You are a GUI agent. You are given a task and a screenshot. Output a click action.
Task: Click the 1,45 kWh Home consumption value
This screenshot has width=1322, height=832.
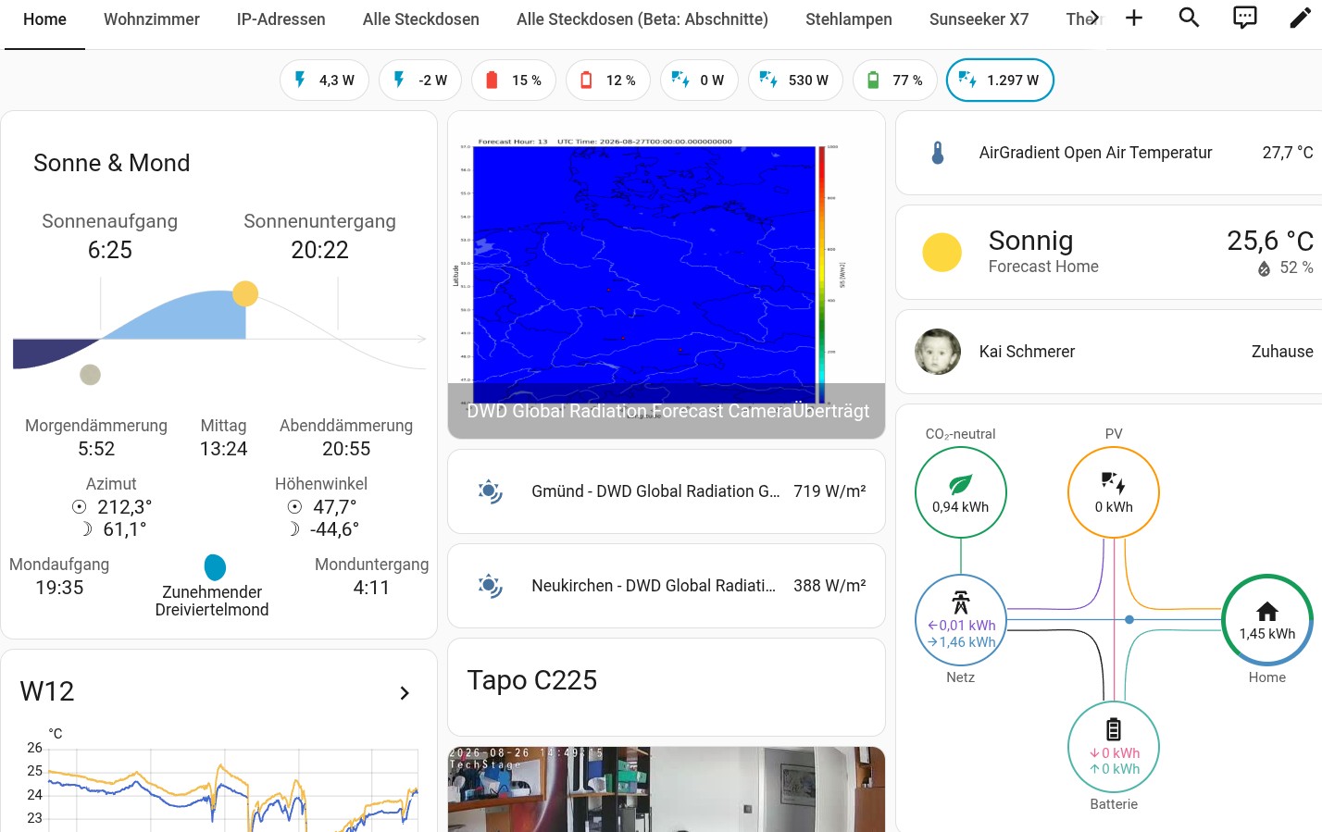tap(1267, 634)
